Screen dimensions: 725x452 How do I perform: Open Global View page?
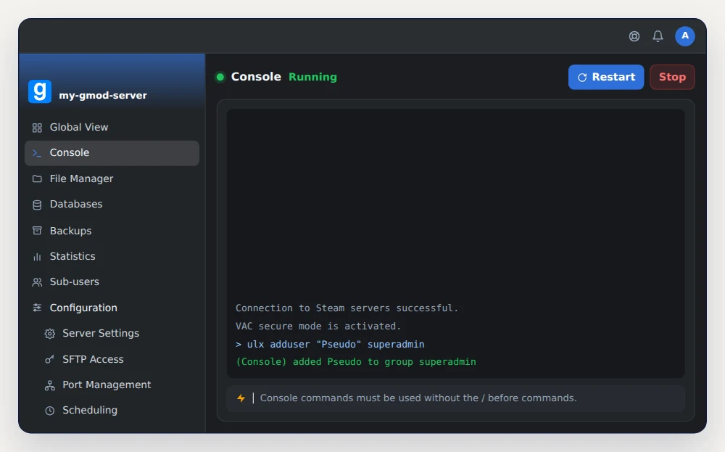coord(112,127)
